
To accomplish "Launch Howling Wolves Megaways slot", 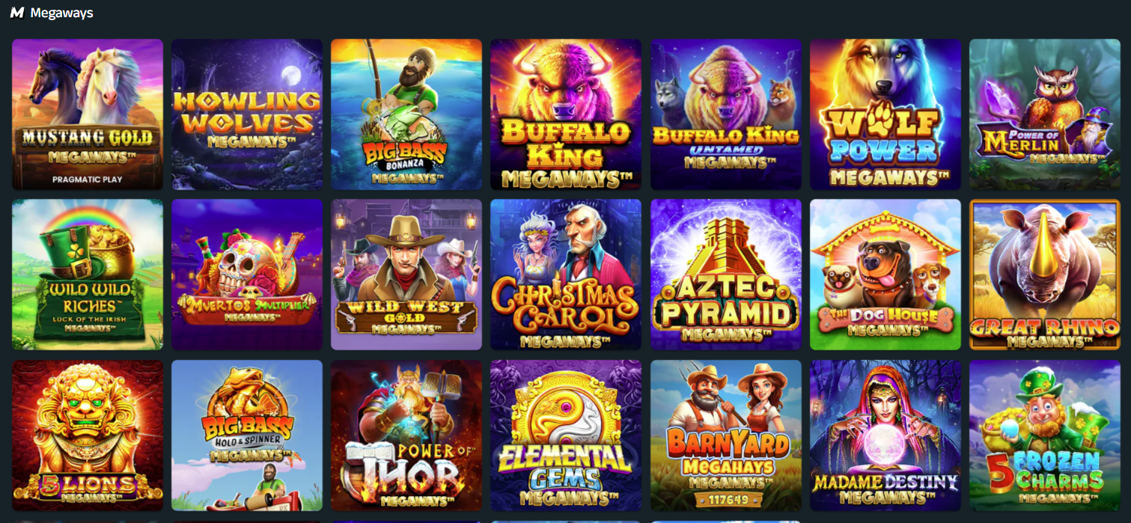I will tap(247, 114).
